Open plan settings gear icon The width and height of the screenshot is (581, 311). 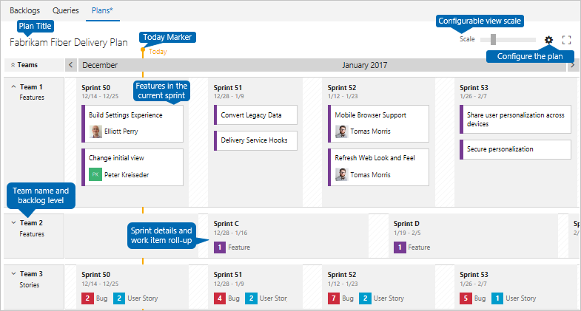548,40
